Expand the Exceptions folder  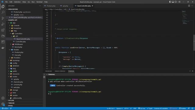[x=17, y=28]
